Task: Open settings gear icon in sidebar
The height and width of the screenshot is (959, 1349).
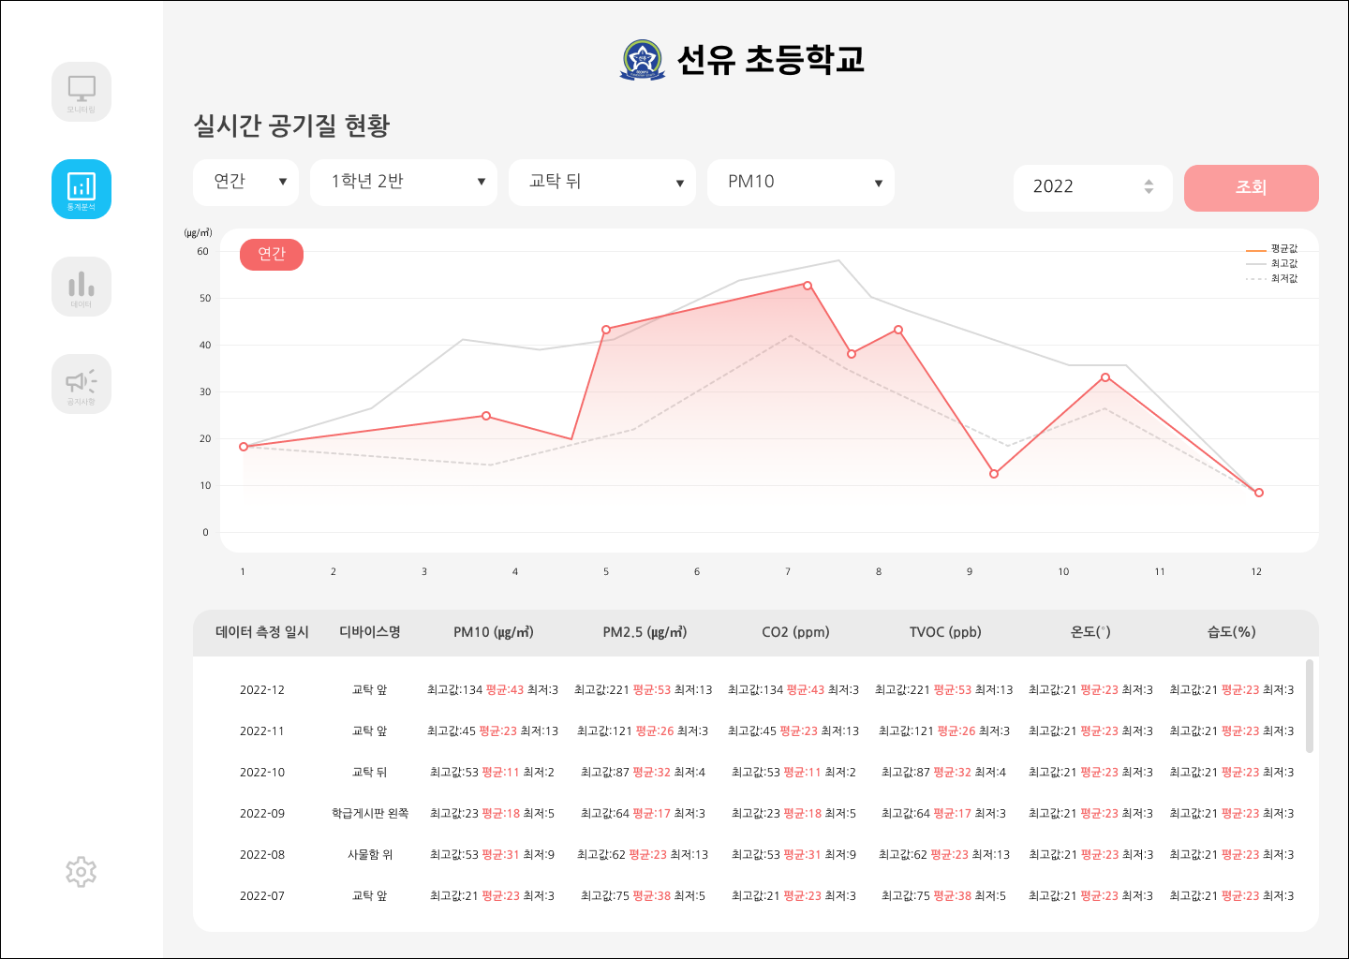Action: [x=82, y=872]
